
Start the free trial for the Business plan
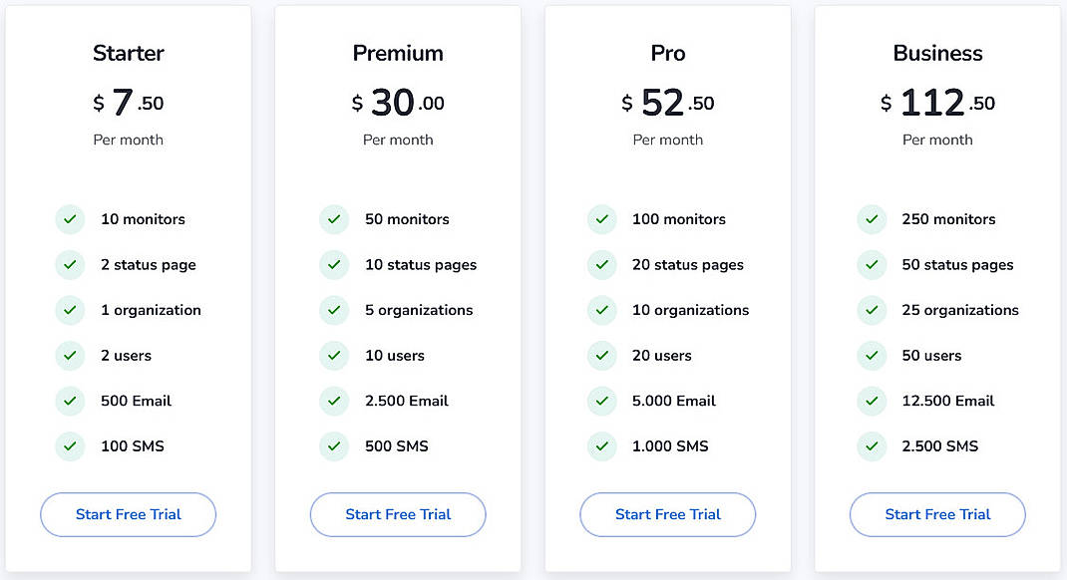[937, 514]
